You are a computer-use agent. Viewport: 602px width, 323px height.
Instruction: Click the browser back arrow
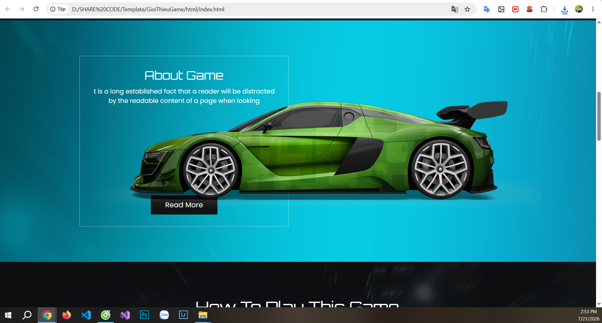pyautogui.click(x=8, y=9)
